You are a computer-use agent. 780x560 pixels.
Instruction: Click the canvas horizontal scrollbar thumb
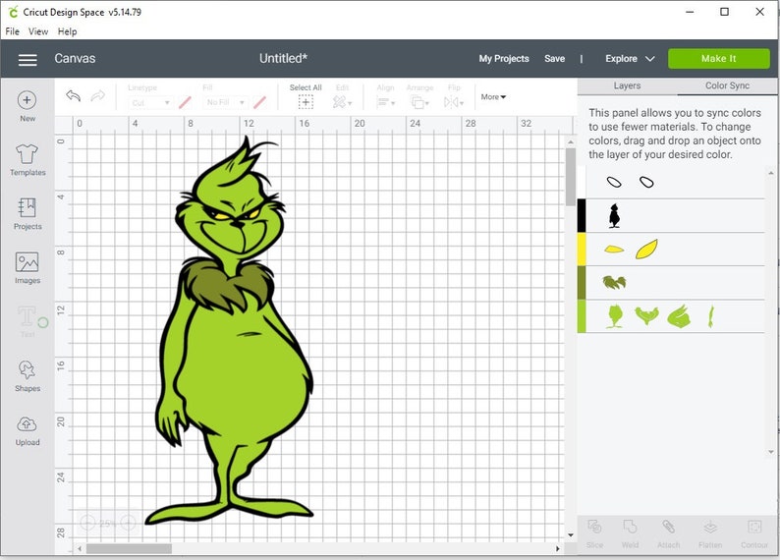(x=129, y=548)
